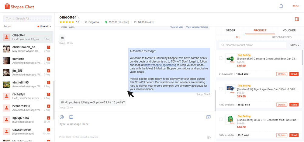Open the notifications bell

pyautogui.click(x=281, y=6)
